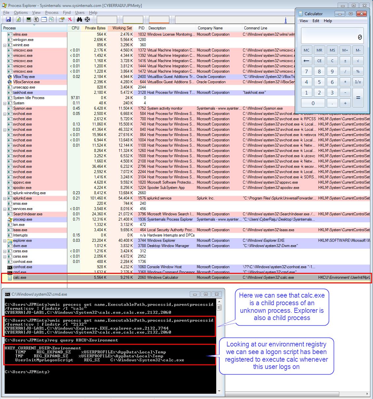Click the Calculator MC button
Viewport: 373px width, 399px height.
click(306, 50)
